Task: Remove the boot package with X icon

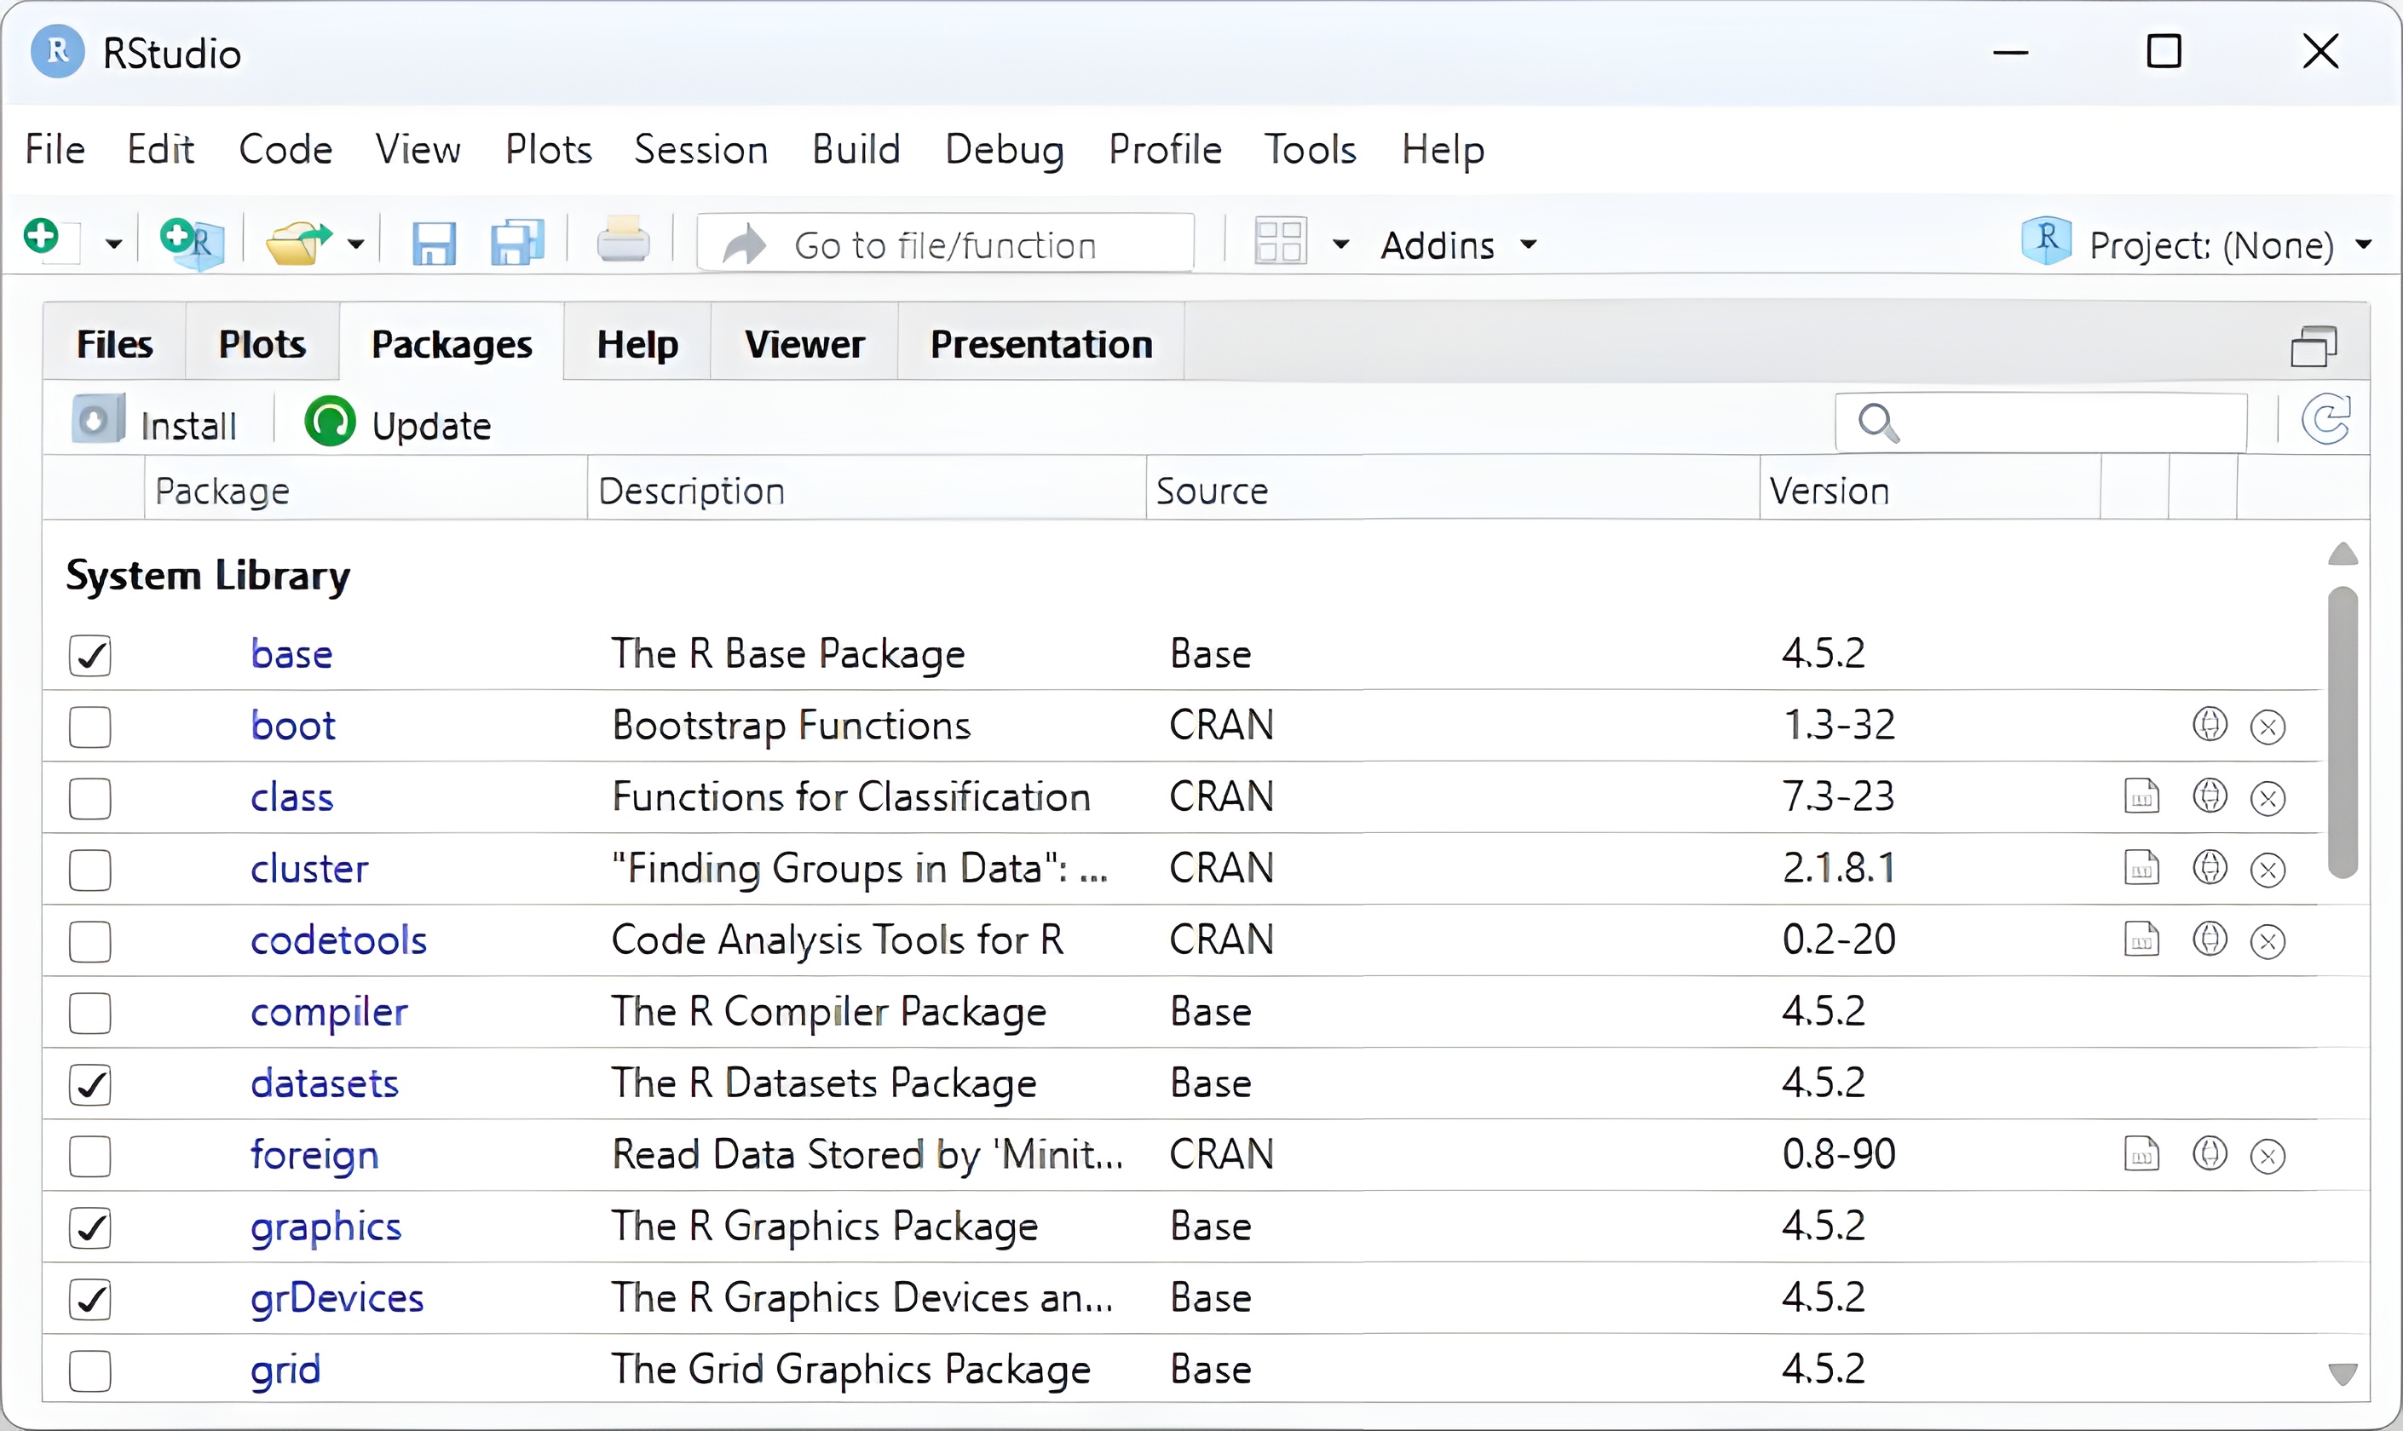Action: (x=2267, y=726)
